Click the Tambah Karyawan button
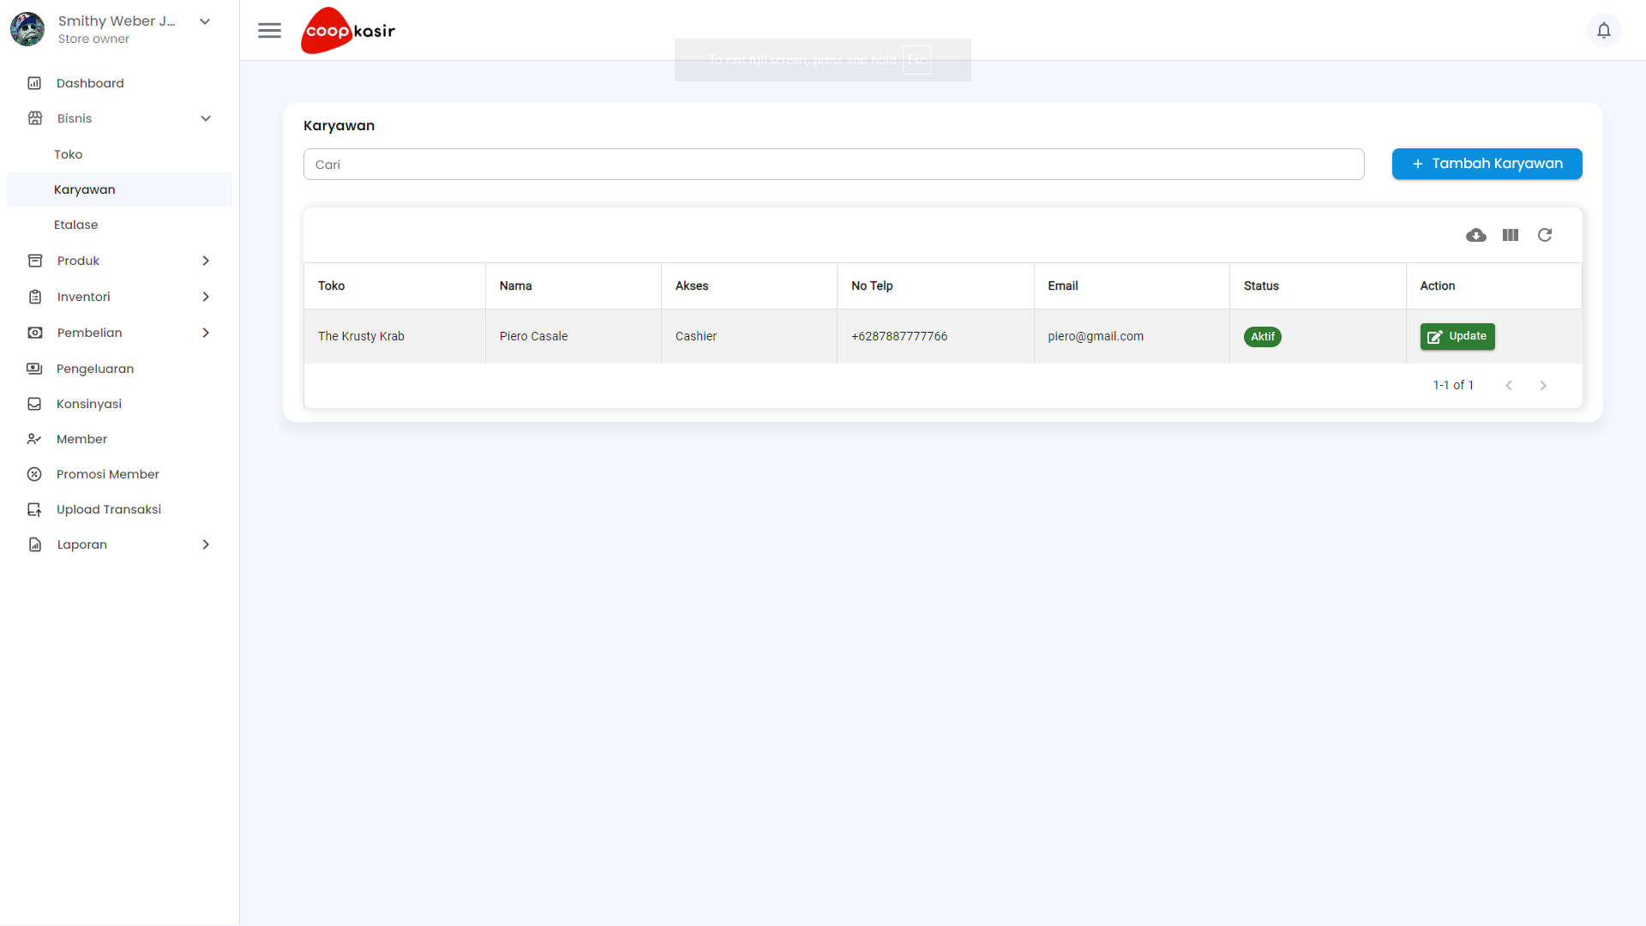The image size is (1646, 926). pos(1487,164)
